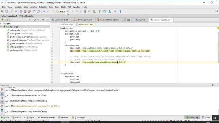219x123 pixels.
Task: Click the Paste icon in toolbar
Action: pos(29,11)
